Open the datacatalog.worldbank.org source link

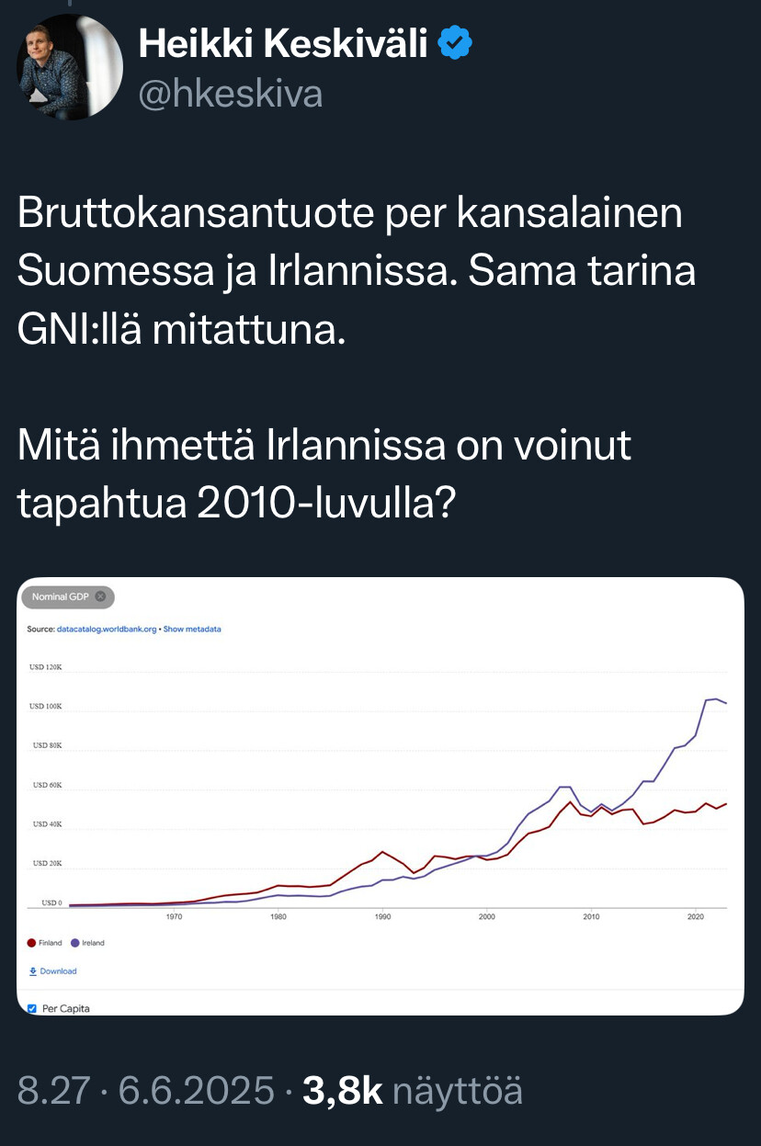coord(108,630)
